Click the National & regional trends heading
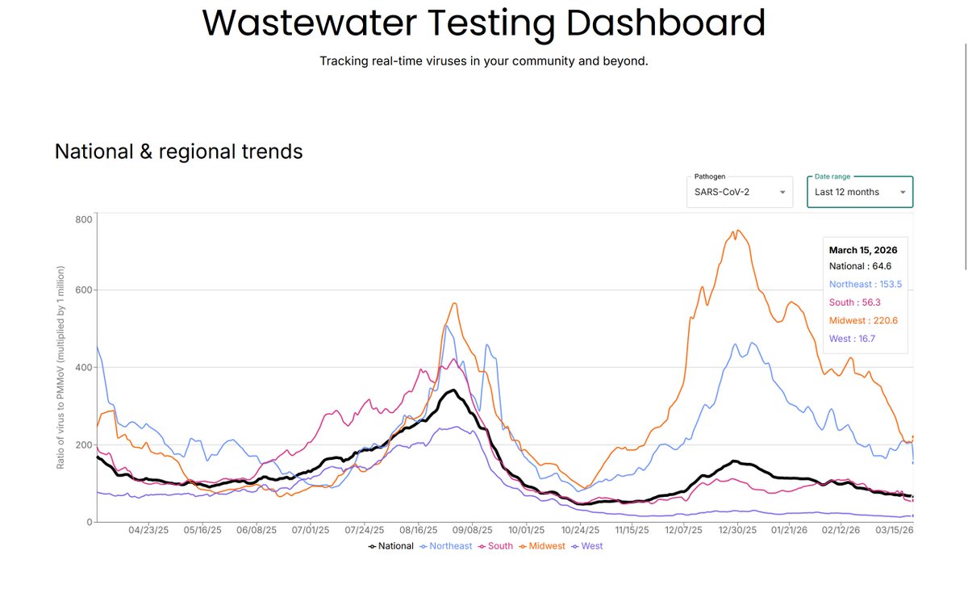The height and width of the screenshot is (605, 968). pos(178,151)
